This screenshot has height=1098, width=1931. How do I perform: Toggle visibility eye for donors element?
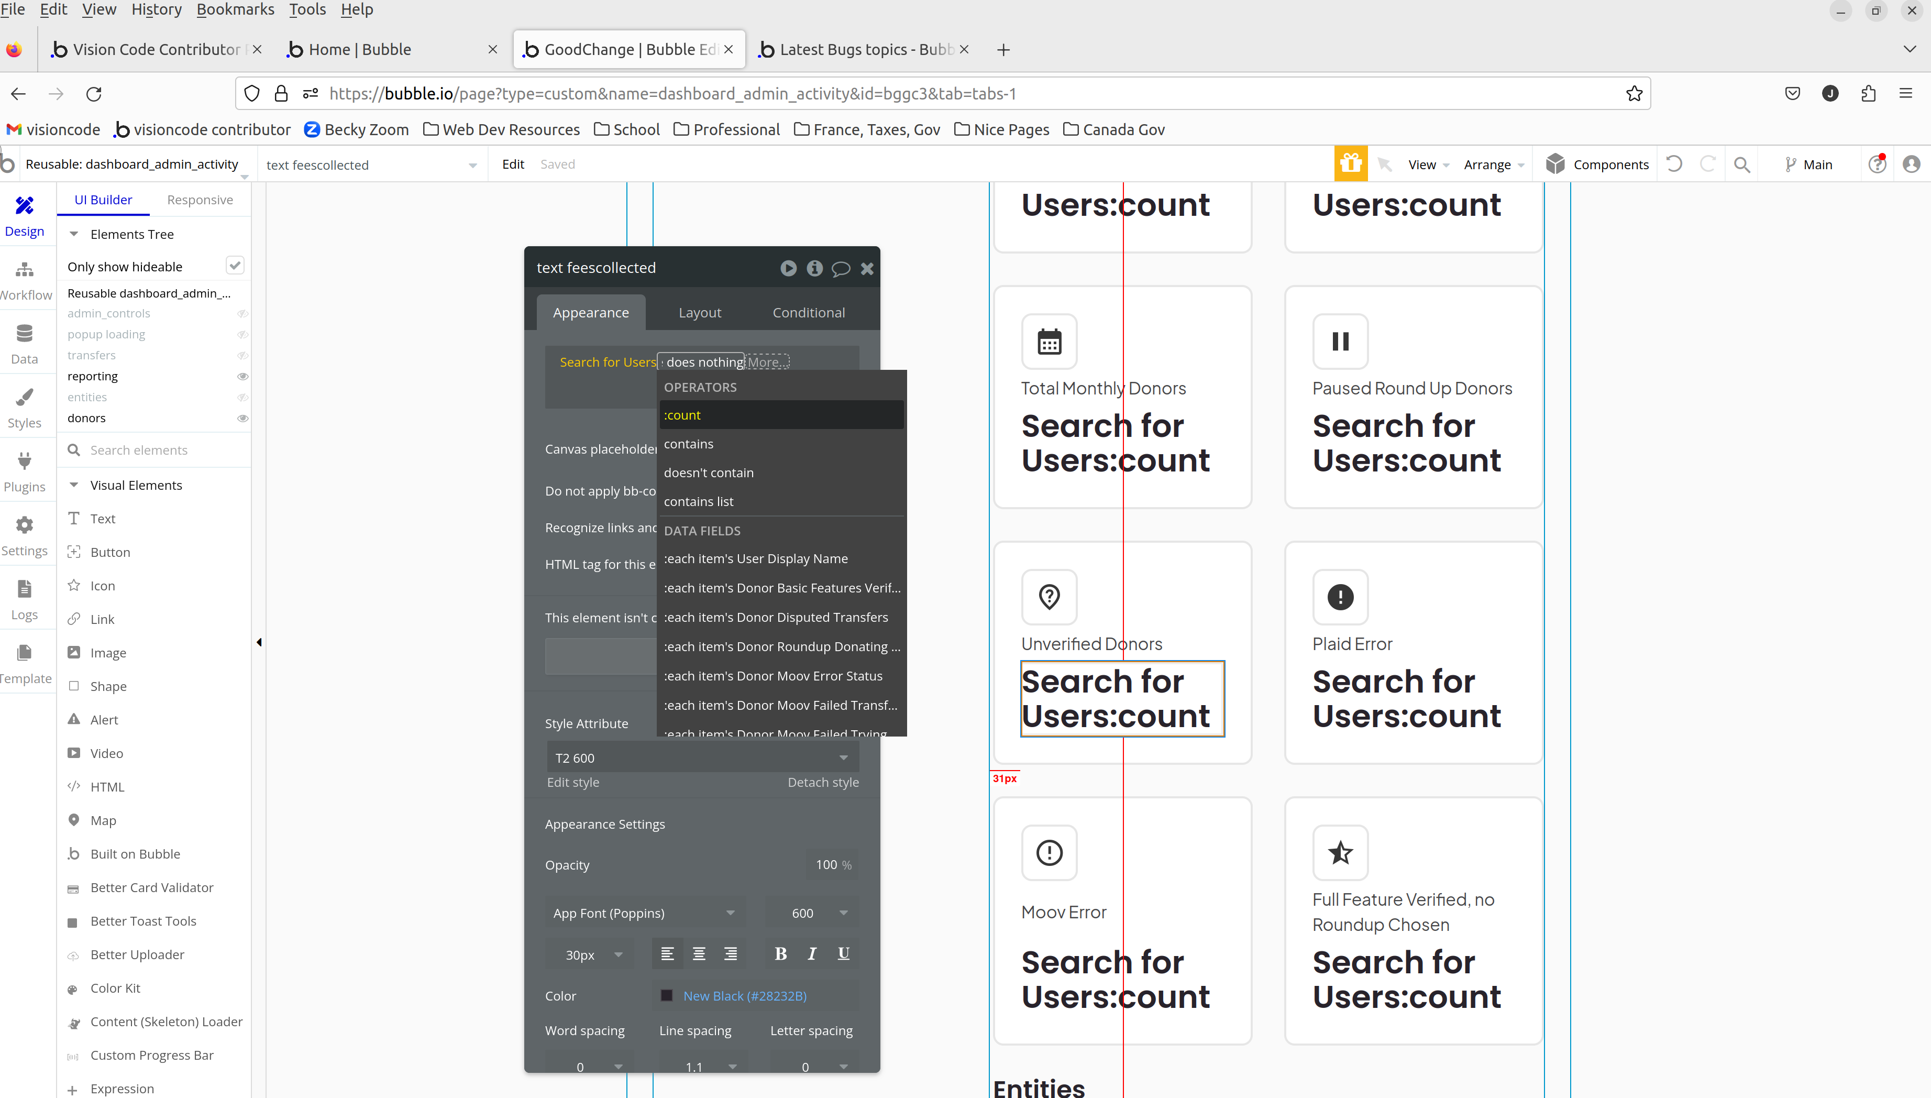tap(242, 418)
